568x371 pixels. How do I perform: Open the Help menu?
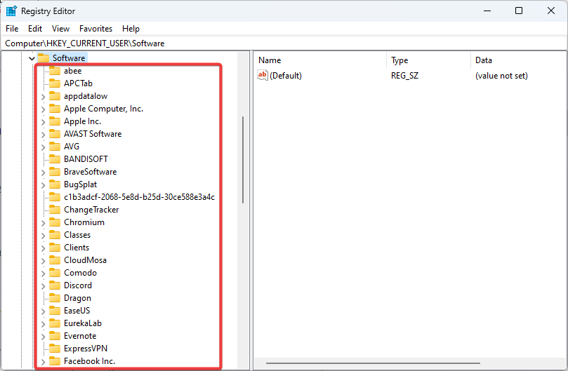point(131,29)
